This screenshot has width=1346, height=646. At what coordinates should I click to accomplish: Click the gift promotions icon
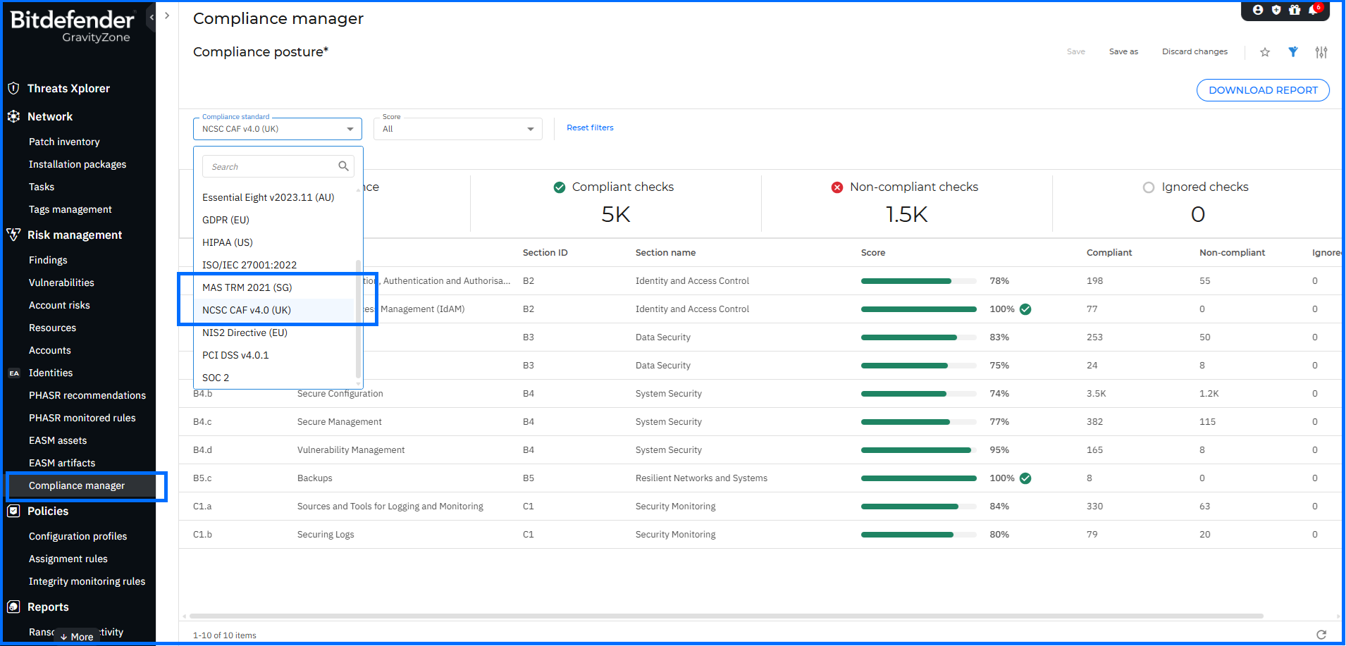1295,10
